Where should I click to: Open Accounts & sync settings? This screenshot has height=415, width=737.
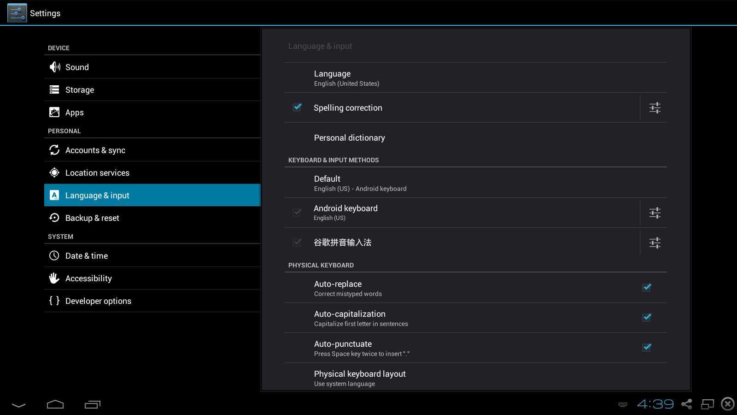(152, 150)
